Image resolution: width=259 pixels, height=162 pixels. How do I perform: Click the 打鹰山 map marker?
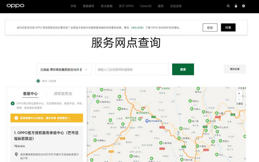tap(217, 113)
